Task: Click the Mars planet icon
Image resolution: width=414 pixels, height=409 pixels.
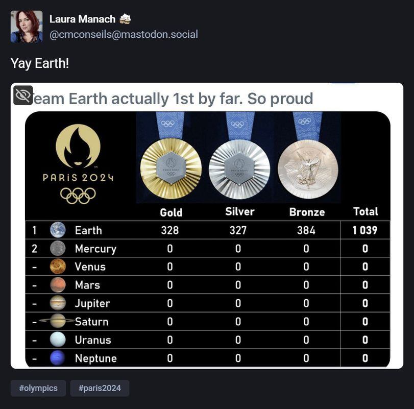Action: pyautogui.click(x=58, y=284)
